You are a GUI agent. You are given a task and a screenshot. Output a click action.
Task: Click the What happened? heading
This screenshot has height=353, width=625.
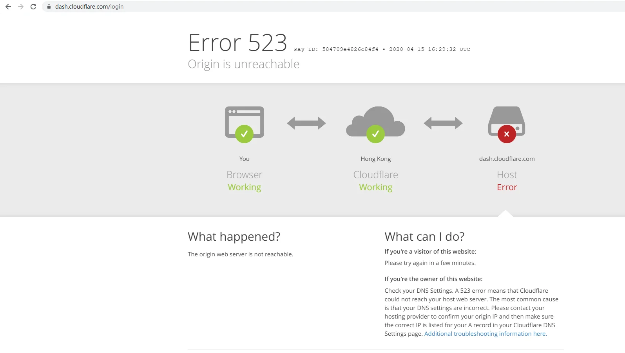(234, 236)
